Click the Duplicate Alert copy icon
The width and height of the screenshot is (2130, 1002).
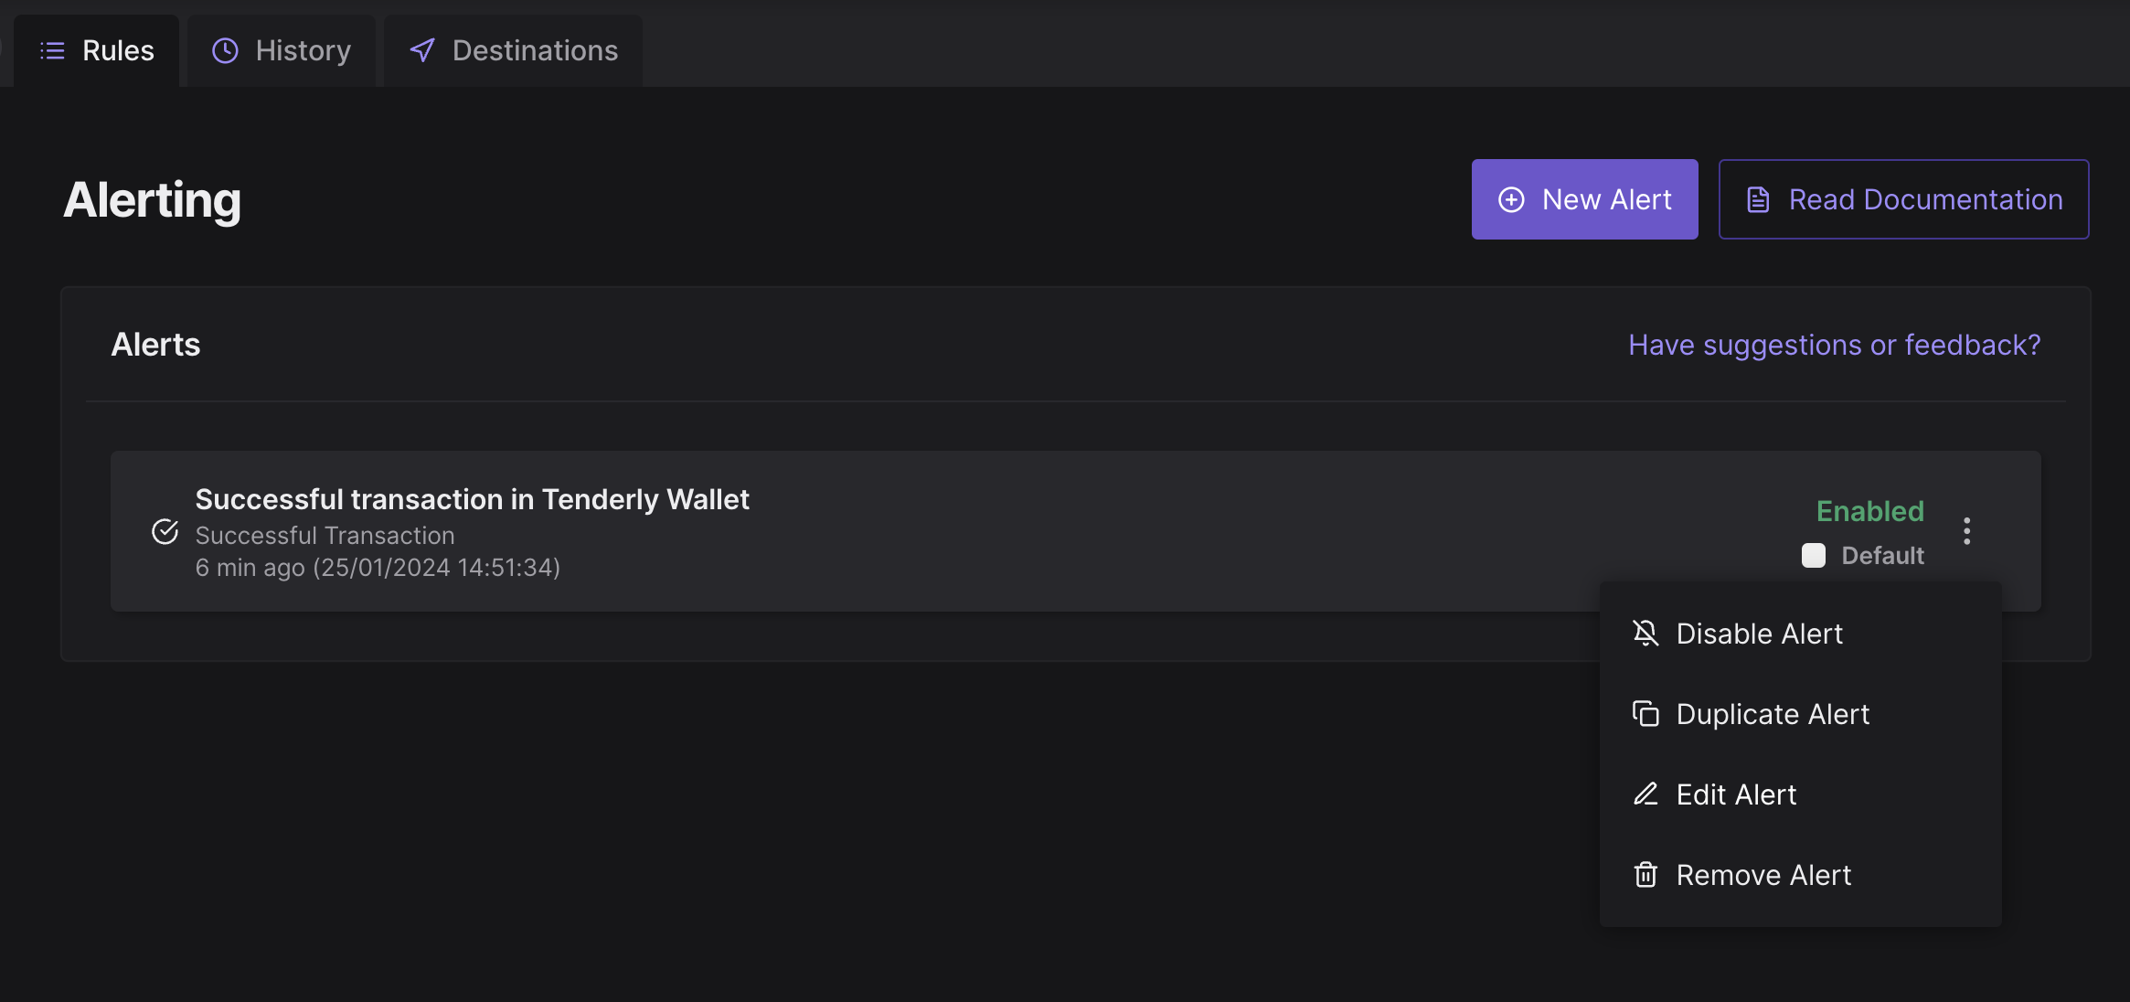pos(1645,714)
